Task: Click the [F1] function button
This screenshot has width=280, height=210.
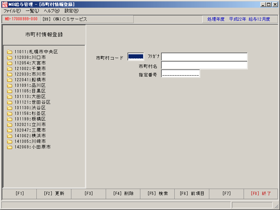Action: tap(20, 194)
